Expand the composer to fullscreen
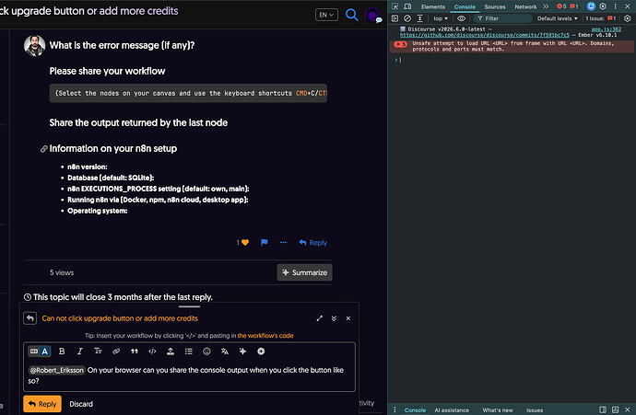Viewport: 636px width, 415px height. click(320, 318)
